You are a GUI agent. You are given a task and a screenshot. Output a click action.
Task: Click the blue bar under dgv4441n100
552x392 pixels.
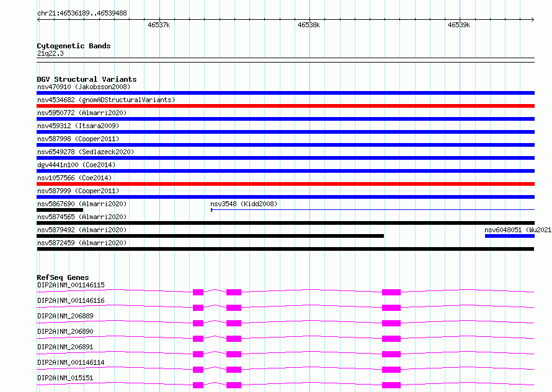pyautogui.click(x=285, y=171)
